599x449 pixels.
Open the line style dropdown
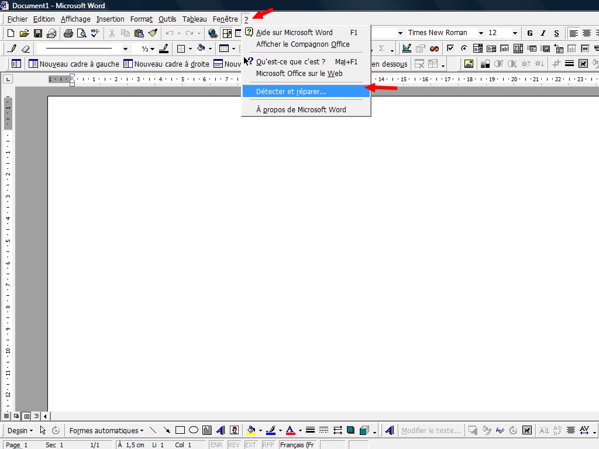(x=125, y=49)
